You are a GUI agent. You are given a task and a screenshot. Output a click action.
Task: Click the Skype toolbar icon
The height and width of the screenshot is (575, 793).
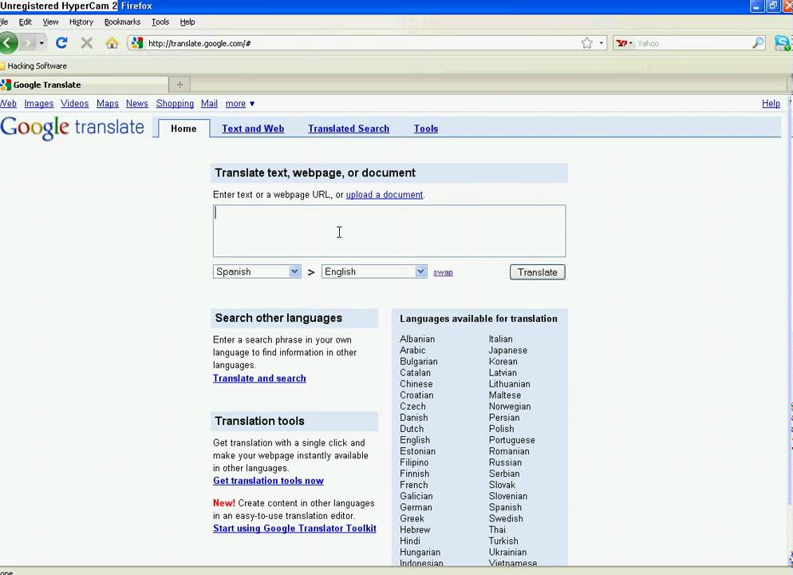point(783,43)
